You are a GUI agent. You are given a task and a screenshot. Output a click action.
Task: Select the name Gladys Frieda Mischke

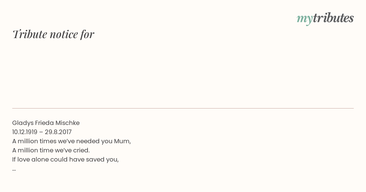click(x=46, y=123)
